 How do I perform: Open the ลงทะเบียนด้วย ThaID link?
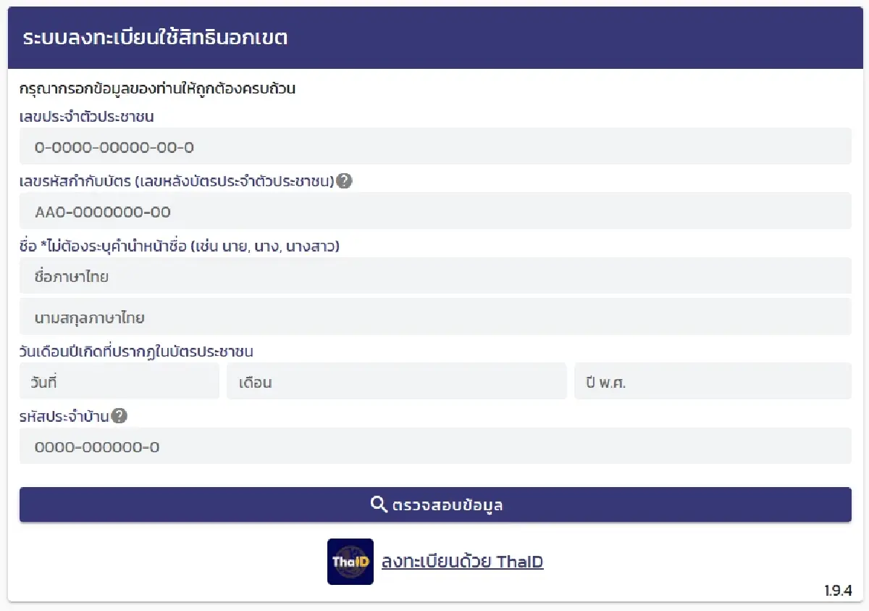(x=462, y=562)
